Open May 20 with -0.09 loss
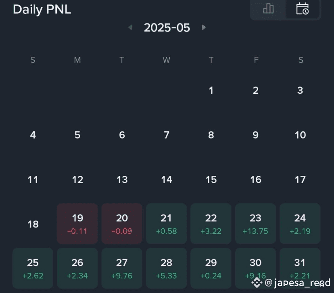The image size is (334, 293). (x=122, y=223)
